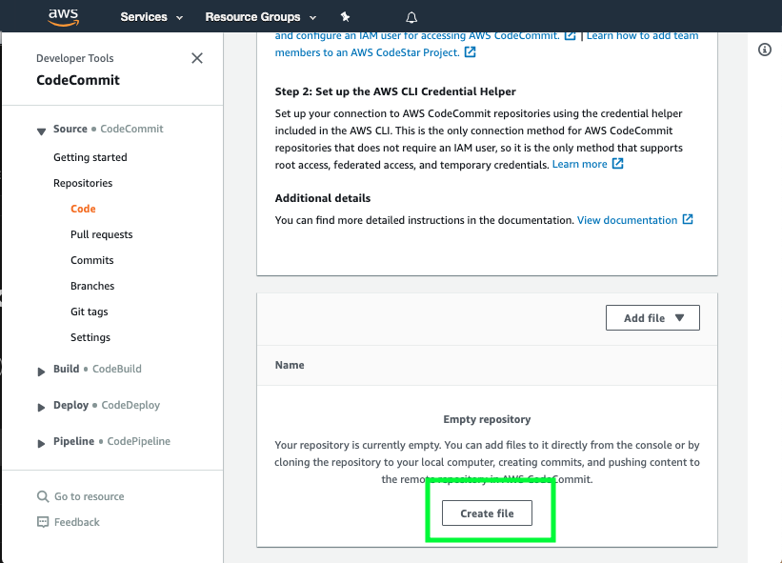Image resolution: width=782 pixels, height=563 pixels.
Task: Expand the Build CodeBuild section
Action: [41, 372]
